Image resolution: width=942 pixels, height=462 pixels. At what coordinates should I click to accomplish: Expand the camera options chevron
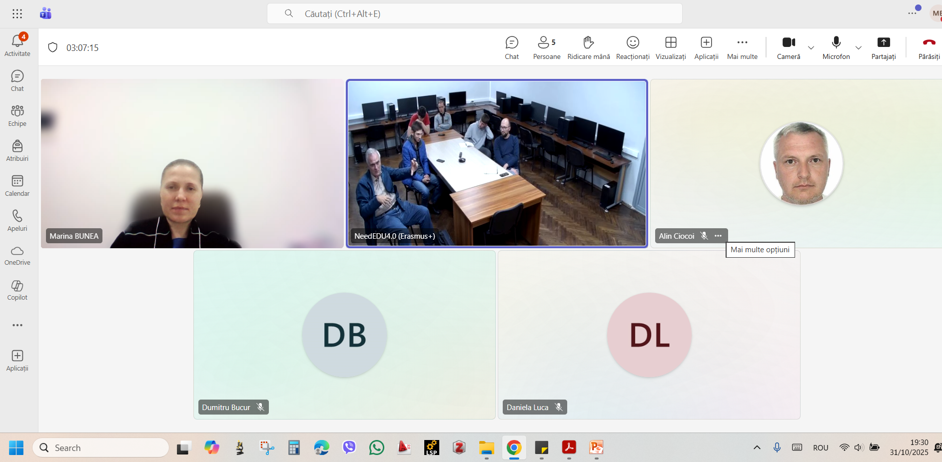click(x=811, y=48)
